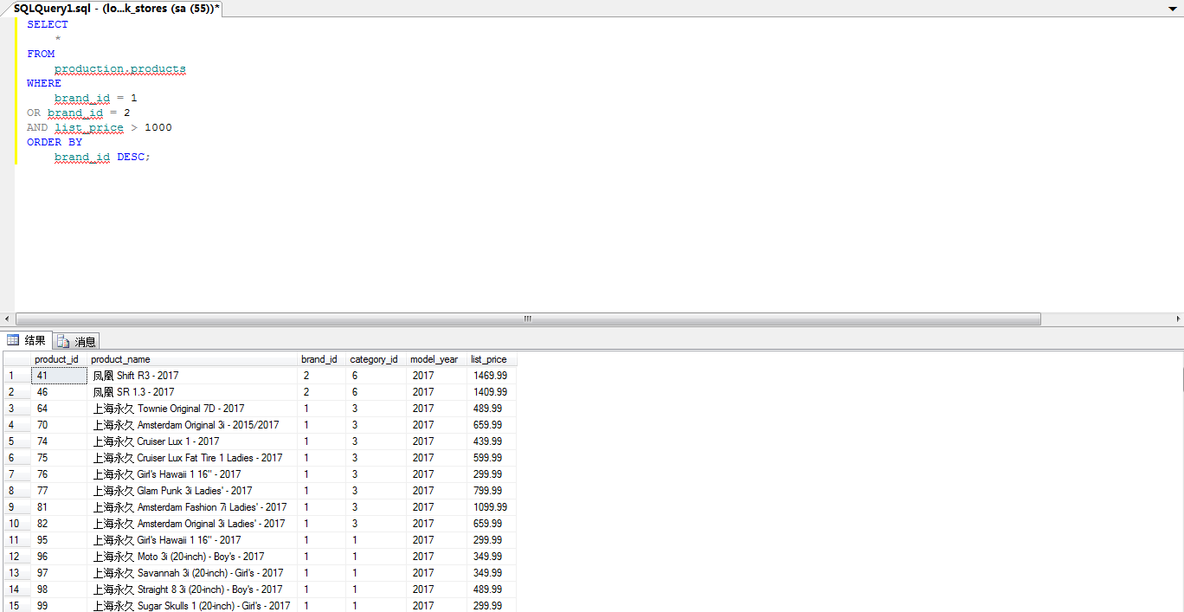Select row header number 15

[x=16, y=606]
